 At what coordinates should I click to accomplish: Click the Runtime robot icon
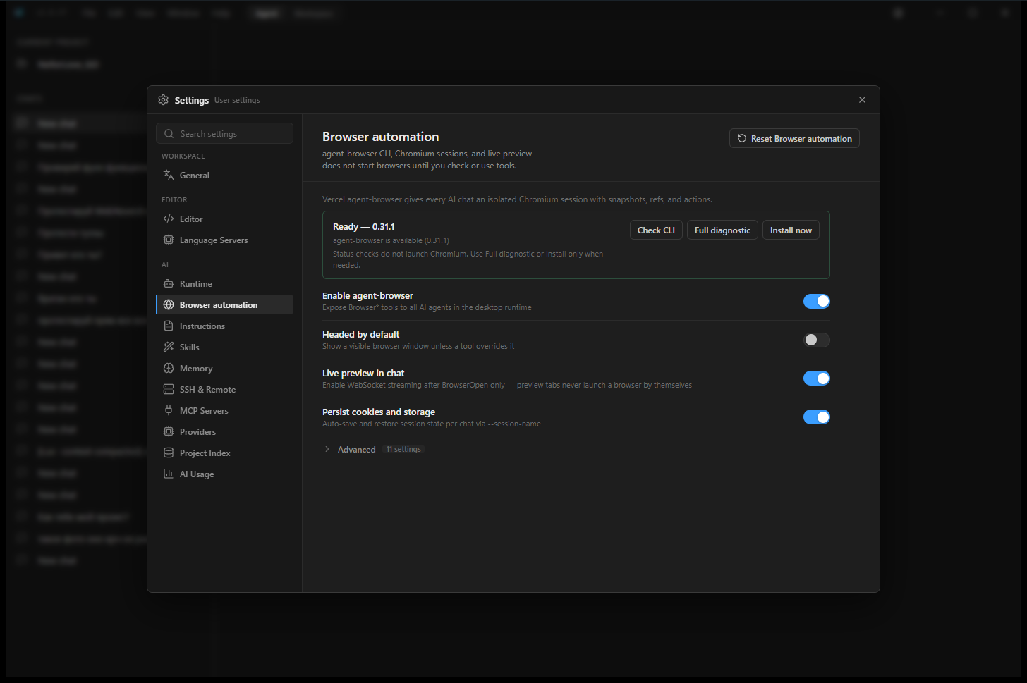[169, 284]
